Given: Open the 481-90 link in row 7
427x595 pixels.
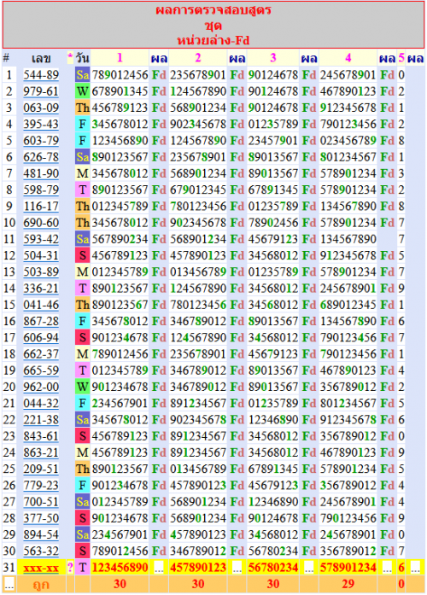Looking at the screenshot, I should pos(41,173).
